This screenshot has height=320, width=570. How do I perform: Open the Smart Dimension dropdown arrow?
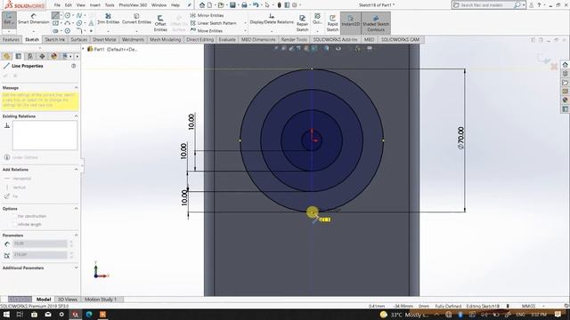(x=34, y=31)
